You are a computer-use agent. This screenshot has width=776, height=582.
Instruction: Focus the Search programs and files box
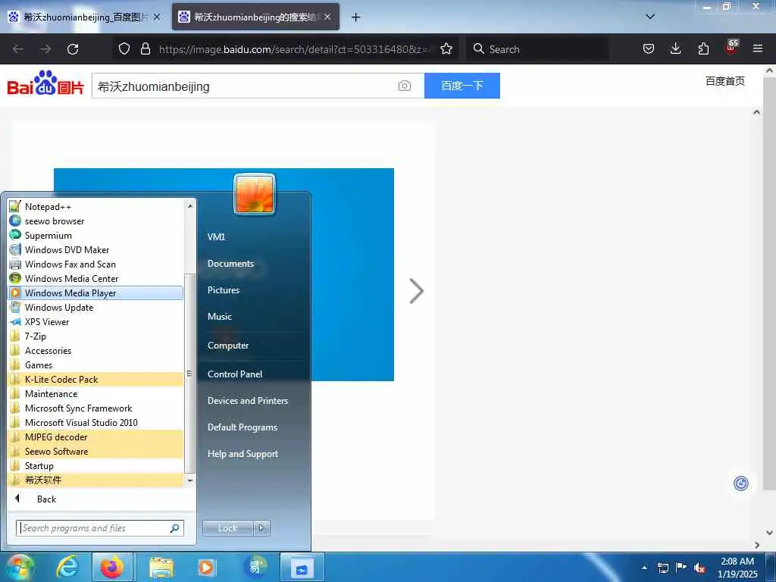[100, 528]
